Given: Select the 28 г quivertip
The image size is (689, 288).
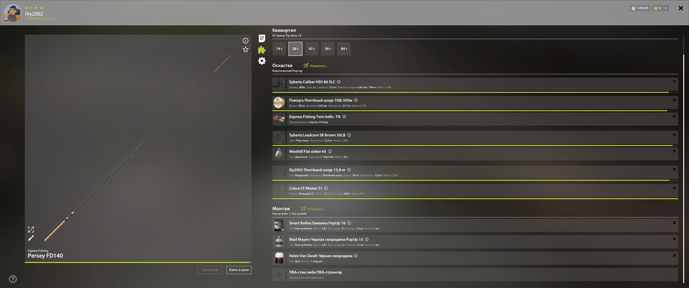Looking at the screenshot, I should [x=295, y=49].
